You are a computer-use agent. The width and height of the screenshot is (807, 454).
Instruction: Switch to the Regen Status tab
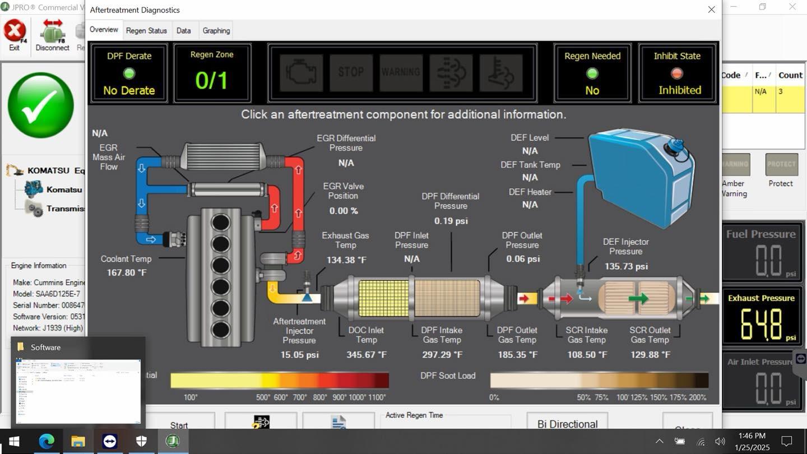146,31
